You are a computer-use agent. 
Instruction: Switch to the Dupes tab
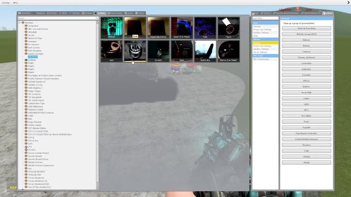pos(129,13)
